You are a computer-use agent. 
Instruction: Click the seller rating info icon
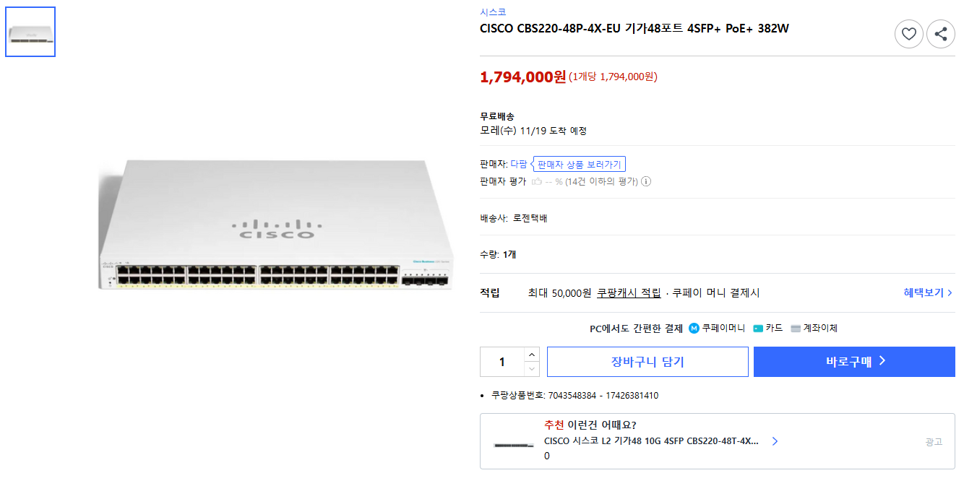(x=646, y=181)
